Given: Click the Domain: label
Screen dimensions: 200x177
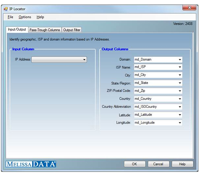Looking at the screenshot, I should (x=125, y=59).
